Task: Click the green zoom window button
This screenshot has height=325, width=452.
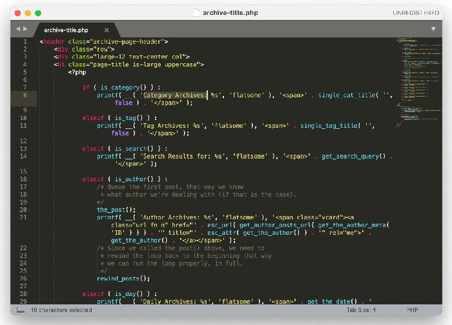Action: [x=38, y=13]
